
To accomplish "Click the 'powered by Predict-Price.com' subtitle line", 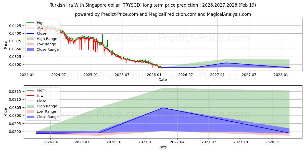I will click(163, 15).
